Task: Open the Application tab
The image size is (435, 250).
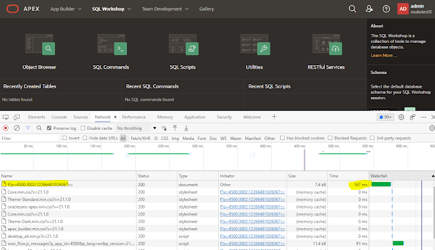Action: 195,117
